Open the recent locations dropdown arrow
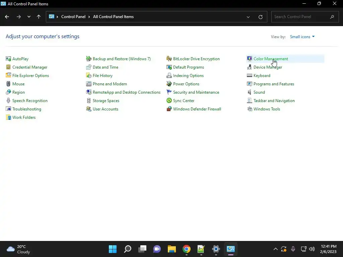 (x=29, y=17)
